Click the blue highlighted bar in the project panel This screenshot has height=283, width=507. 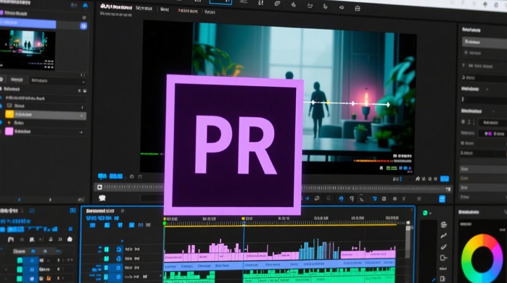pyautogui.click(x=28, y=25)
